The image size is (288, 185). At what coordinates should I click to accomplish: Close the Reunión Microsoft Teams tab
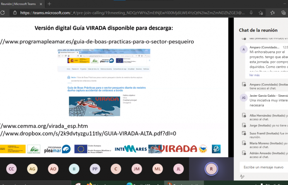[x=41, y=4]
